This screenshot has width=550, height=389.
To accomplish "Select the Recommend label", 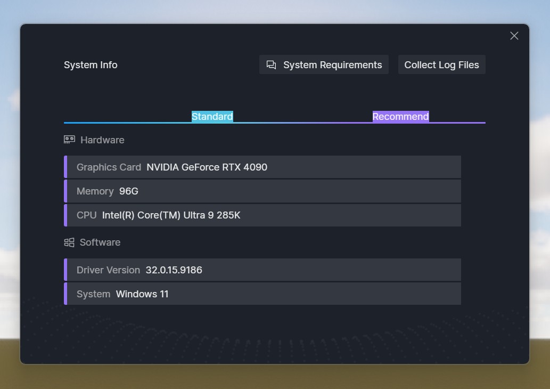I will coord(400,117).
